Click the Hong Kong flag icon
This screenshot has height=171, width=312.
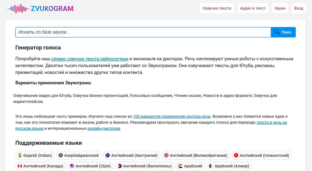coord(236,155)
